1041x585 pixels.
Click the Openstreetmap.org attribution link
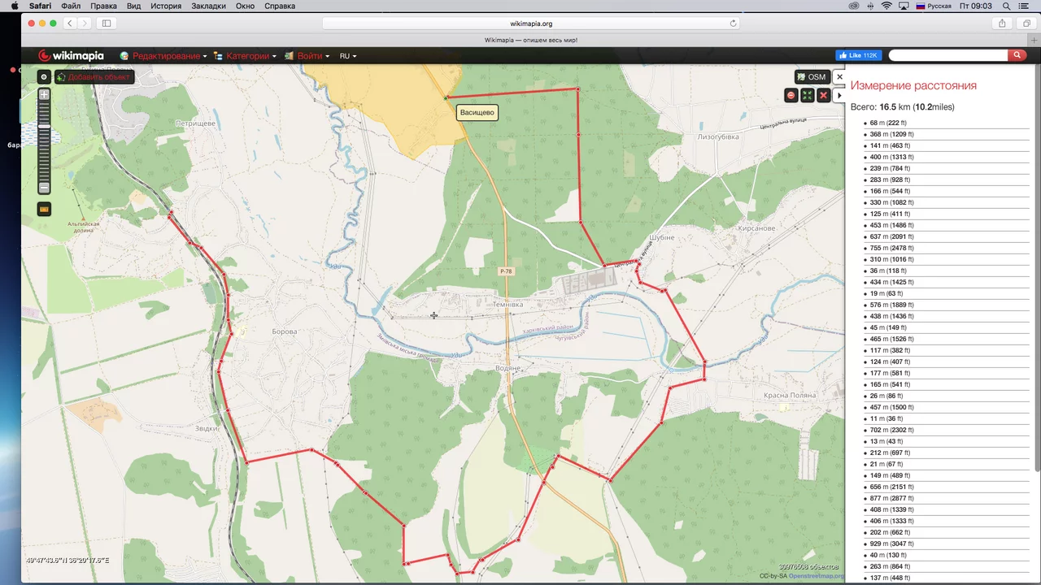point(817,576)
